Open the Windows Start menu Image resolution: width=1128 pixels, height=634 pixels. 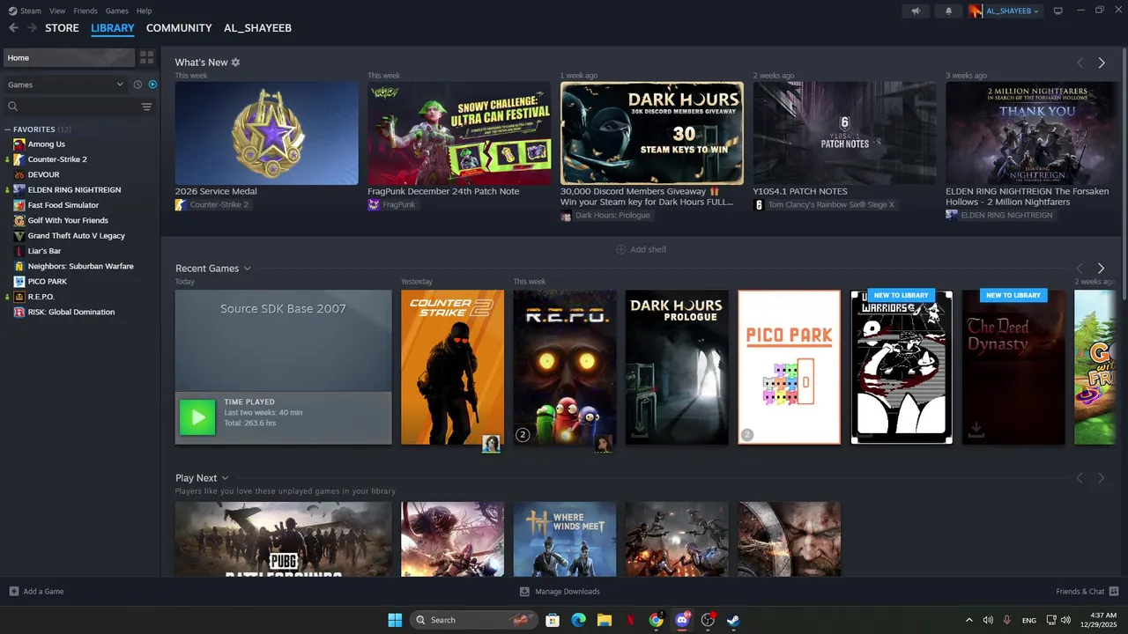point(395,620)
